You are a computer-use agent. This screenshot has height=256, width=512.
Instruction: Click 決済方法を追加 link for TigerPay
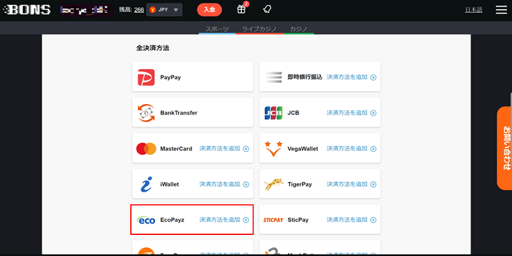[347, 184]
